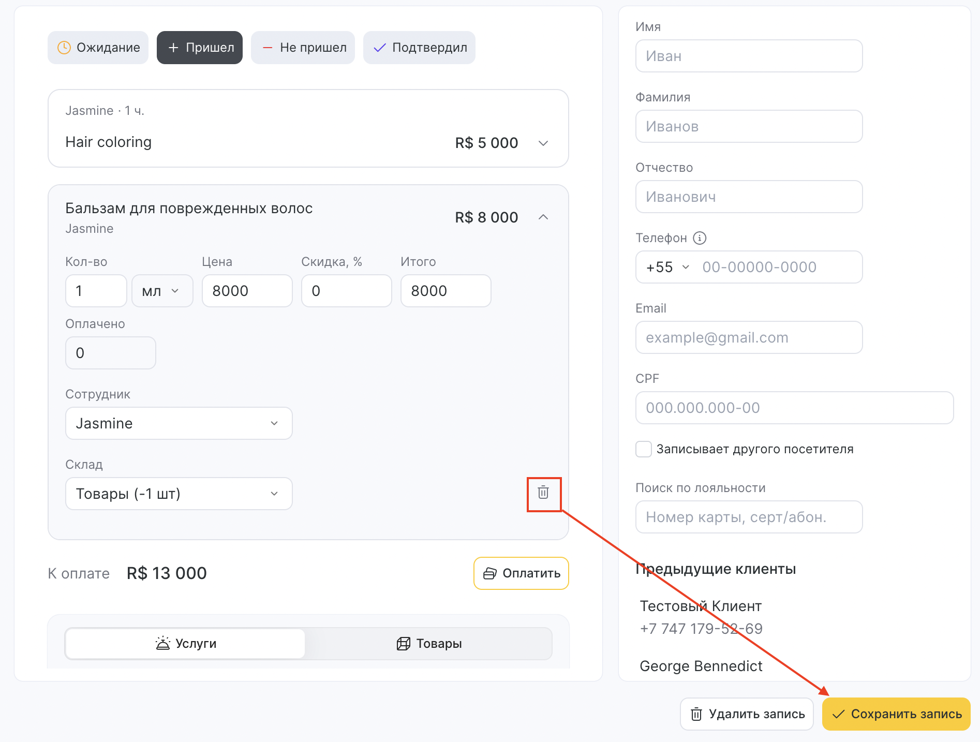Click Удалить запись button
Screen dimensions: 980x742
pos(747,714)
